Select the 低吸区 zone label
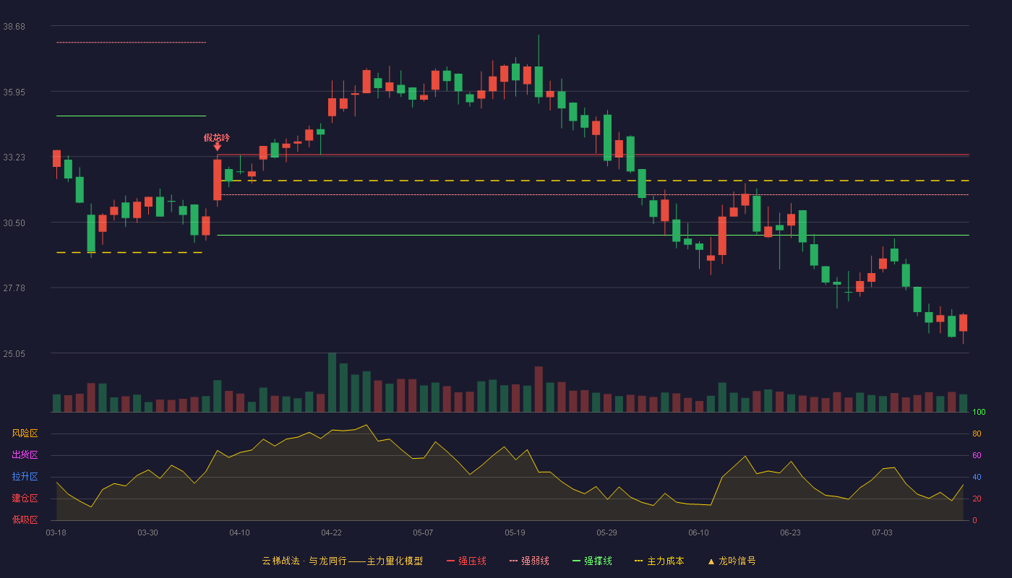The image size is (1012, 578). (x=25, y=519)
